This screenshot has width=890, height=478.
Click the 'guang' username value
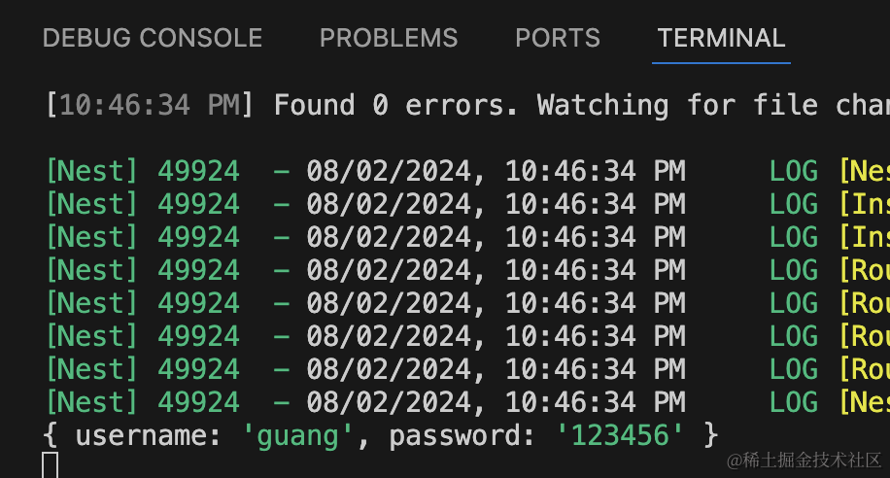click(x=305, y=435)
